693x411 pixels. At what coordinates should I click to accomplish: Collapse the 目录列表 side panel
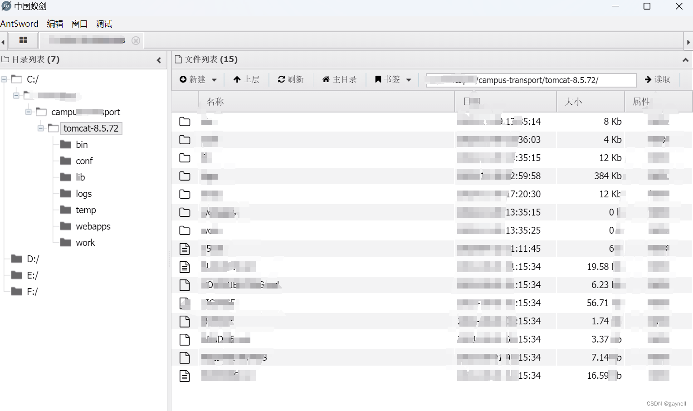tap(159, 60)
